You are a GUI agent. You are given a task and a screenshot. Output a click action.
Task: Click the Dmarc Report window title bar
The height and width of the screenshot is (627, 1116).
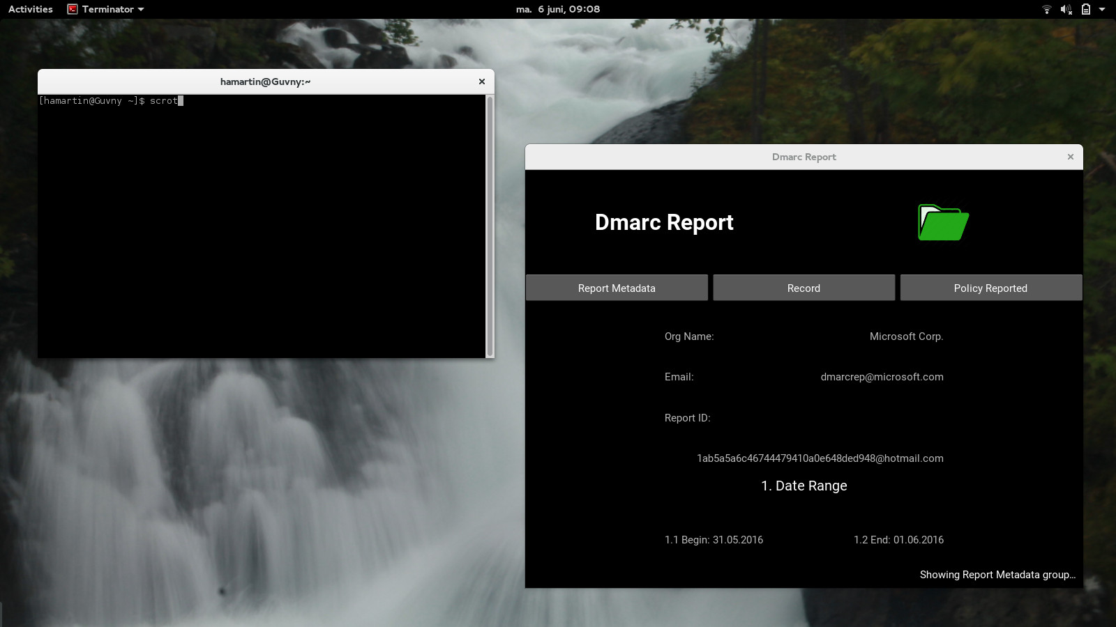click(804, 157)
